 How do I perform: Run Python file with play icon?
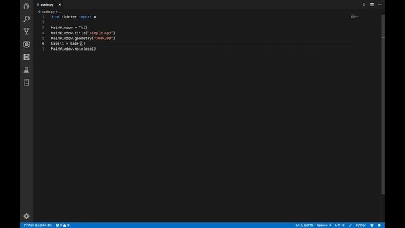[364, 4]
